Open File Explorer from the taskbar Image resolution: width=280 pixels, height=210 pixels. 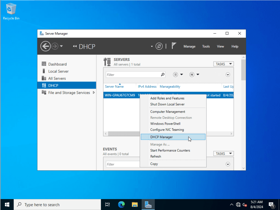[135, 204]
